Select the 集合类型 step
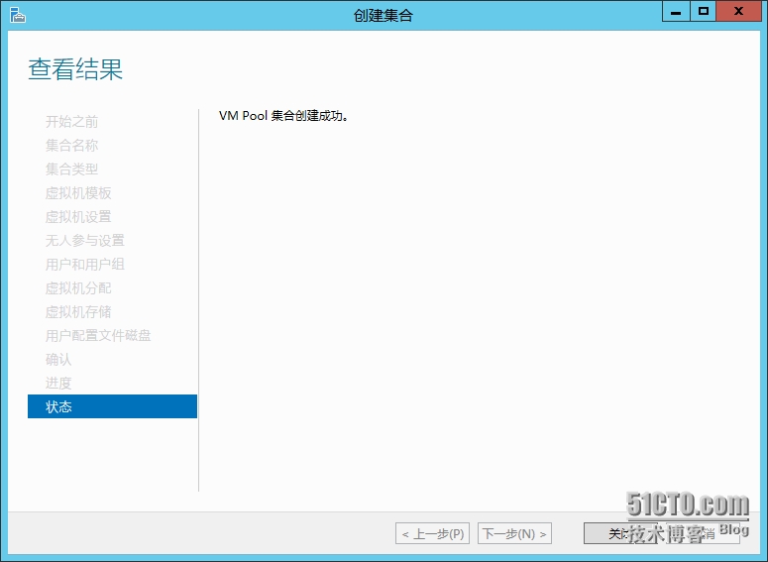Viewport: 768px width, 562px height. (71, 169)
